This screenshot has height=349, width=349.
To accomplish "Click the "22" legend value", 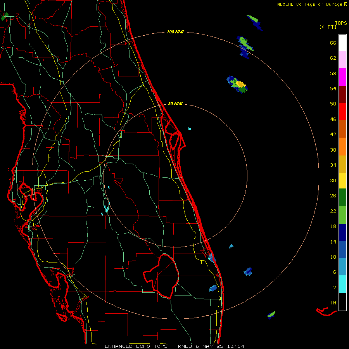I will [333, 211].
